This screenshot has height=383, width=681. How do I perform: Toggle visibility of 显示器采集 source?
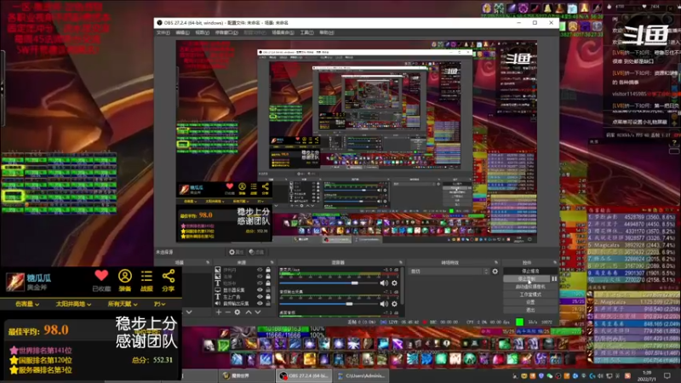(260, 290)
